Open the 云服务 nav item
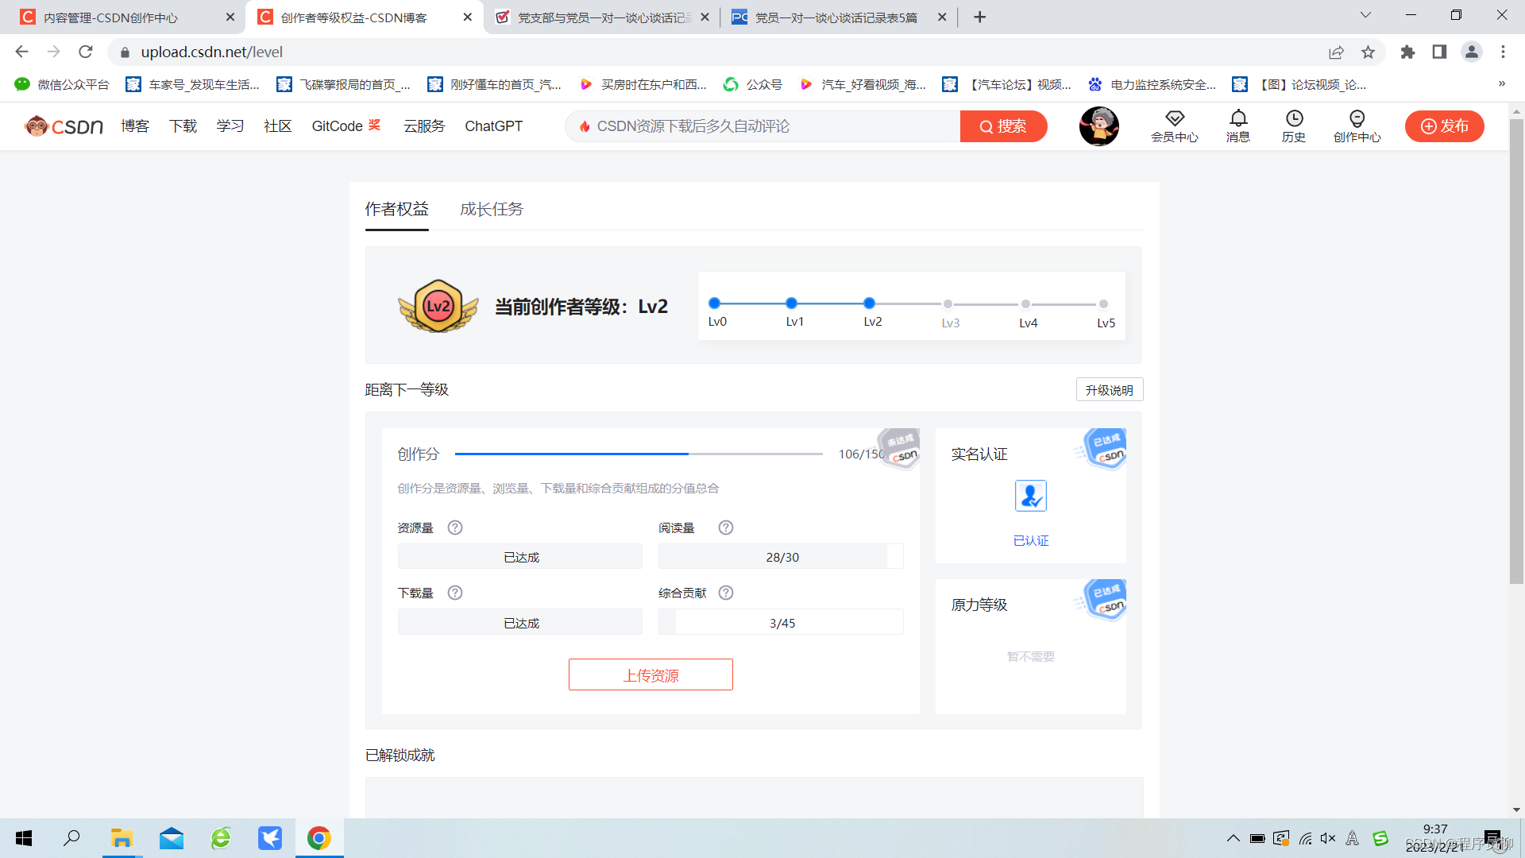 coord(424,126)
